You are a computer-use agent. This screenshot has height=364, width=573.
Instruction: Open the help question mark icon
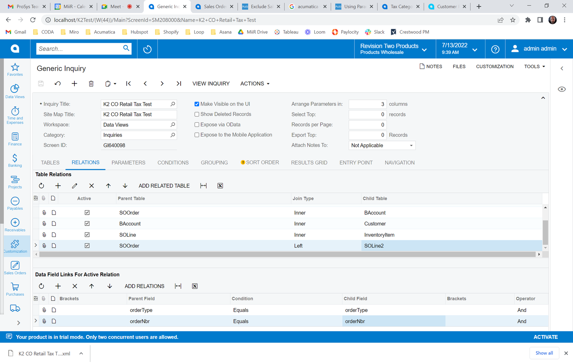pos(495,49)
